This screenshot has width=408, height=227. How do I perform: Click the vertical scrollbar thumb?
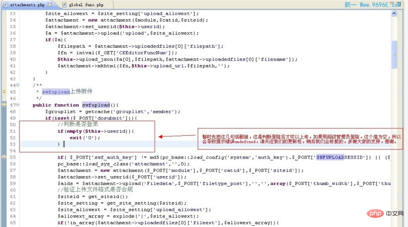pyautogui.click(x=394, y=54)
